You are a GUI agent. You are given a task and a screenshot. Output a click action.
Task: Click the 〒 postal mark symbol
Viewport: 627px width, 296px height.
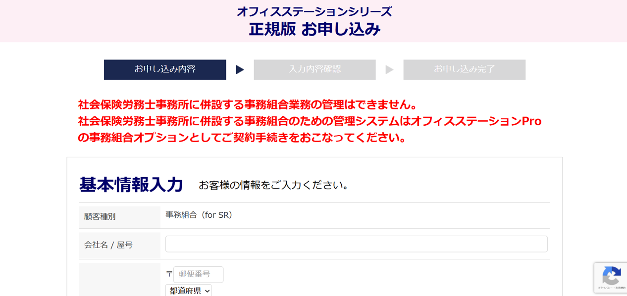(169, 274)
